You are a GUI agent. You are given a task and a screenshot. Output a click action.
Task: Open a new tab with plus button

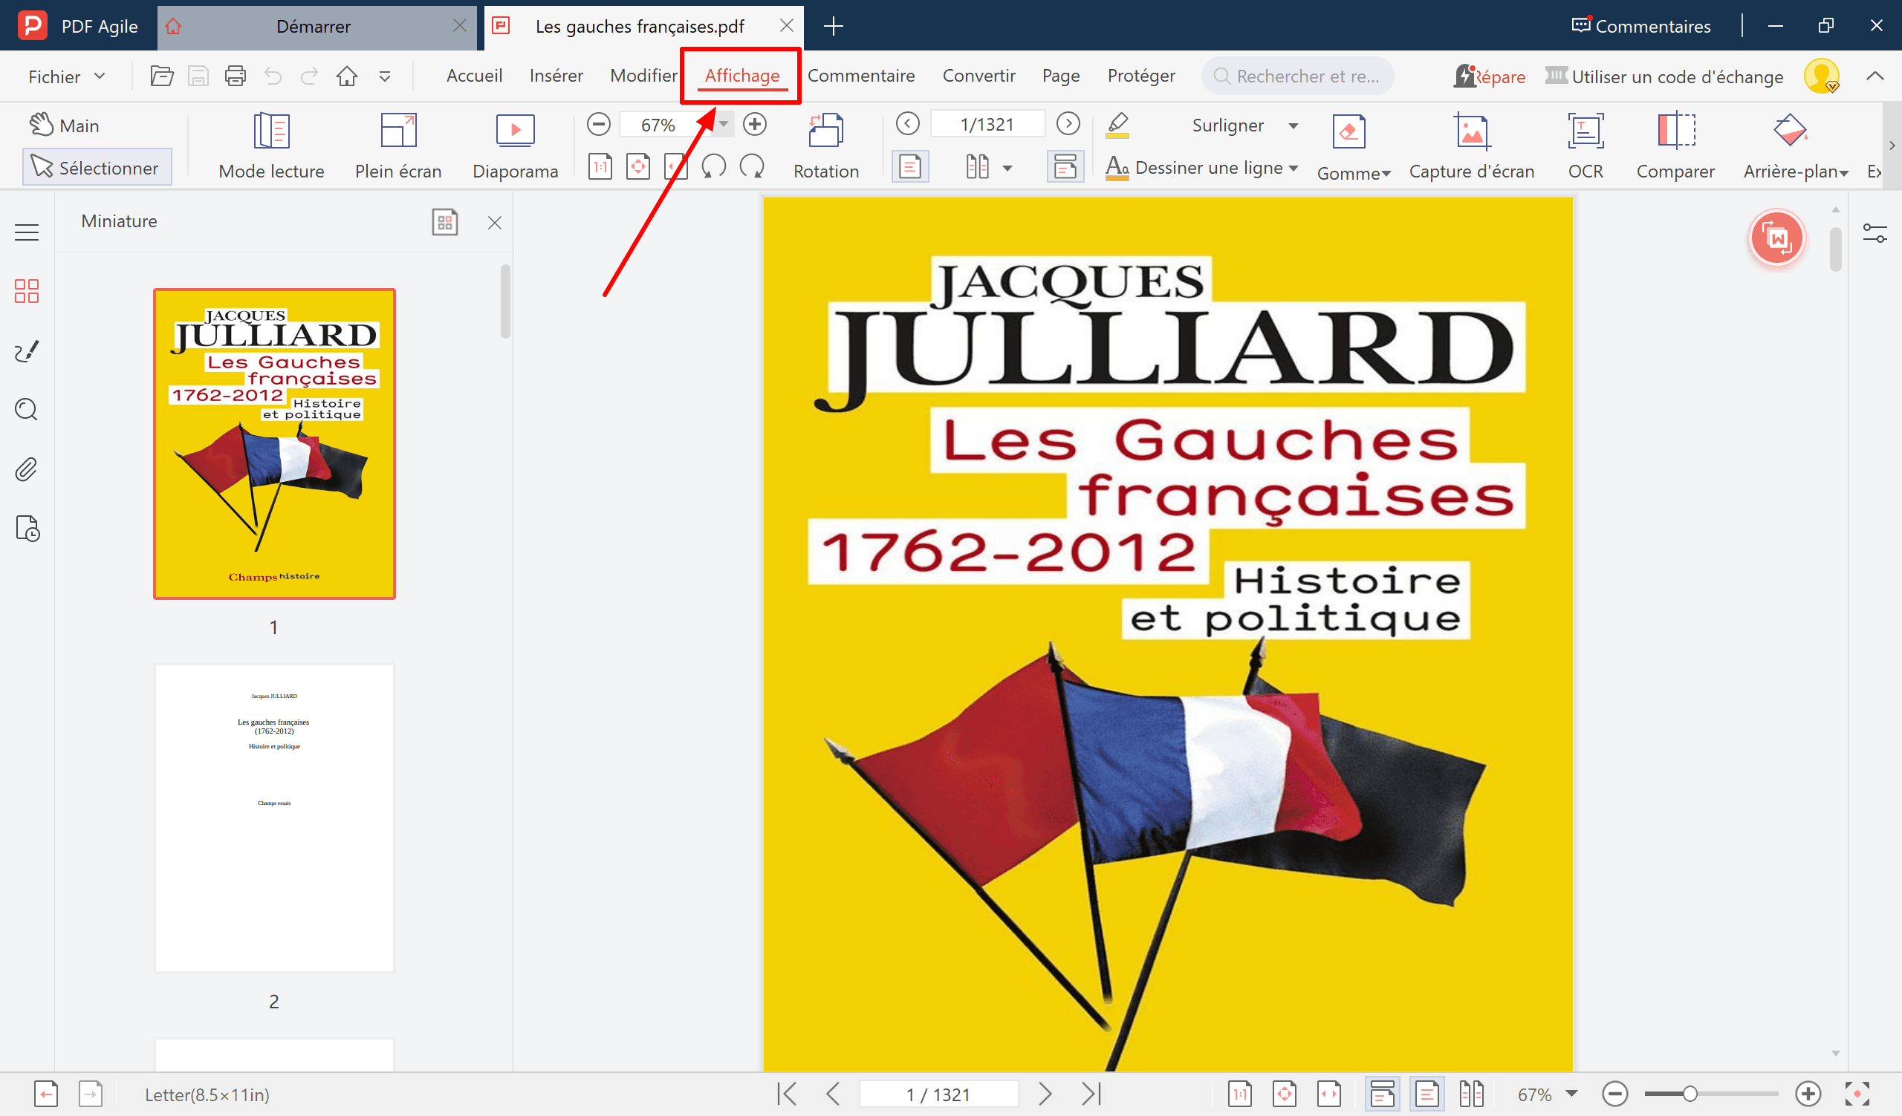point(834,27)
